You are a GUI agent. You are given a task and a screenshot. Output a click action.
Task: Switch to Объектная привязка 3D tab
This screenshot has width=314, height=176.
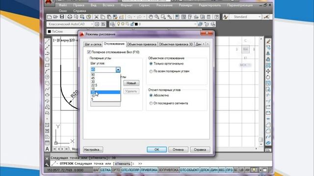coord(176,44)
